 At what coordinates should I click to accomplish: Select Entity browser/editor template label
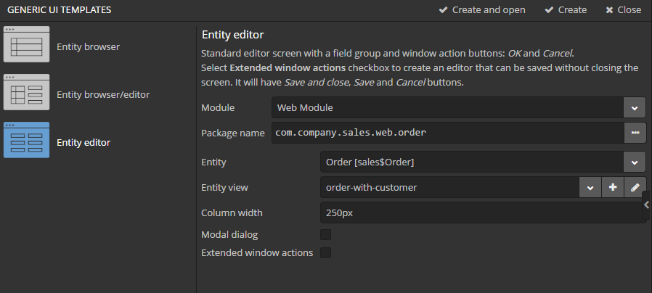coord(103,94)
